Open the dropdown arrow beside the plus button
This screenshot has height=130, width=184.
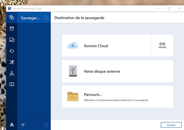[x=46, y=125]
